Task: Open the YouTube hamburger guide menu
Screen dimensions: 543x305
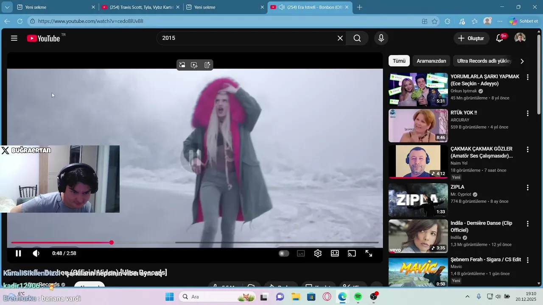Action: [14, 38]
